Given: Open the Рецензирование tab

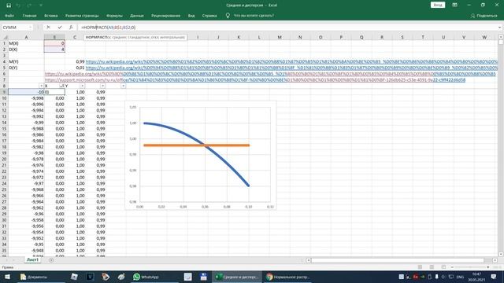Looking at the screenshot, I should [166, 16].
